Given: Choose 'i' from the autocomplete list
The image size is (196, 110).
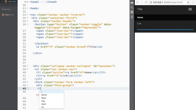Looking at the screenshot, I should pos(51,92).
